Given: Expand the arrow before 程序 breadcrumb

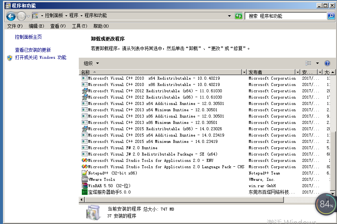Looking at the screenshot, I should [x=66, y=16].
